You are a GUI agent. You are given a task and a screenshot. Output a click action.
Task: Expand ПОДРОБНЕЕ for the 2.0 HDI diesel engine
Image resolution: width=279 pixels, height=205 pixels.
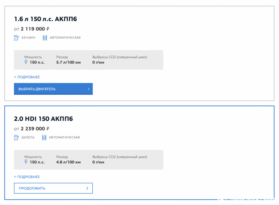[x=27, y=177]
